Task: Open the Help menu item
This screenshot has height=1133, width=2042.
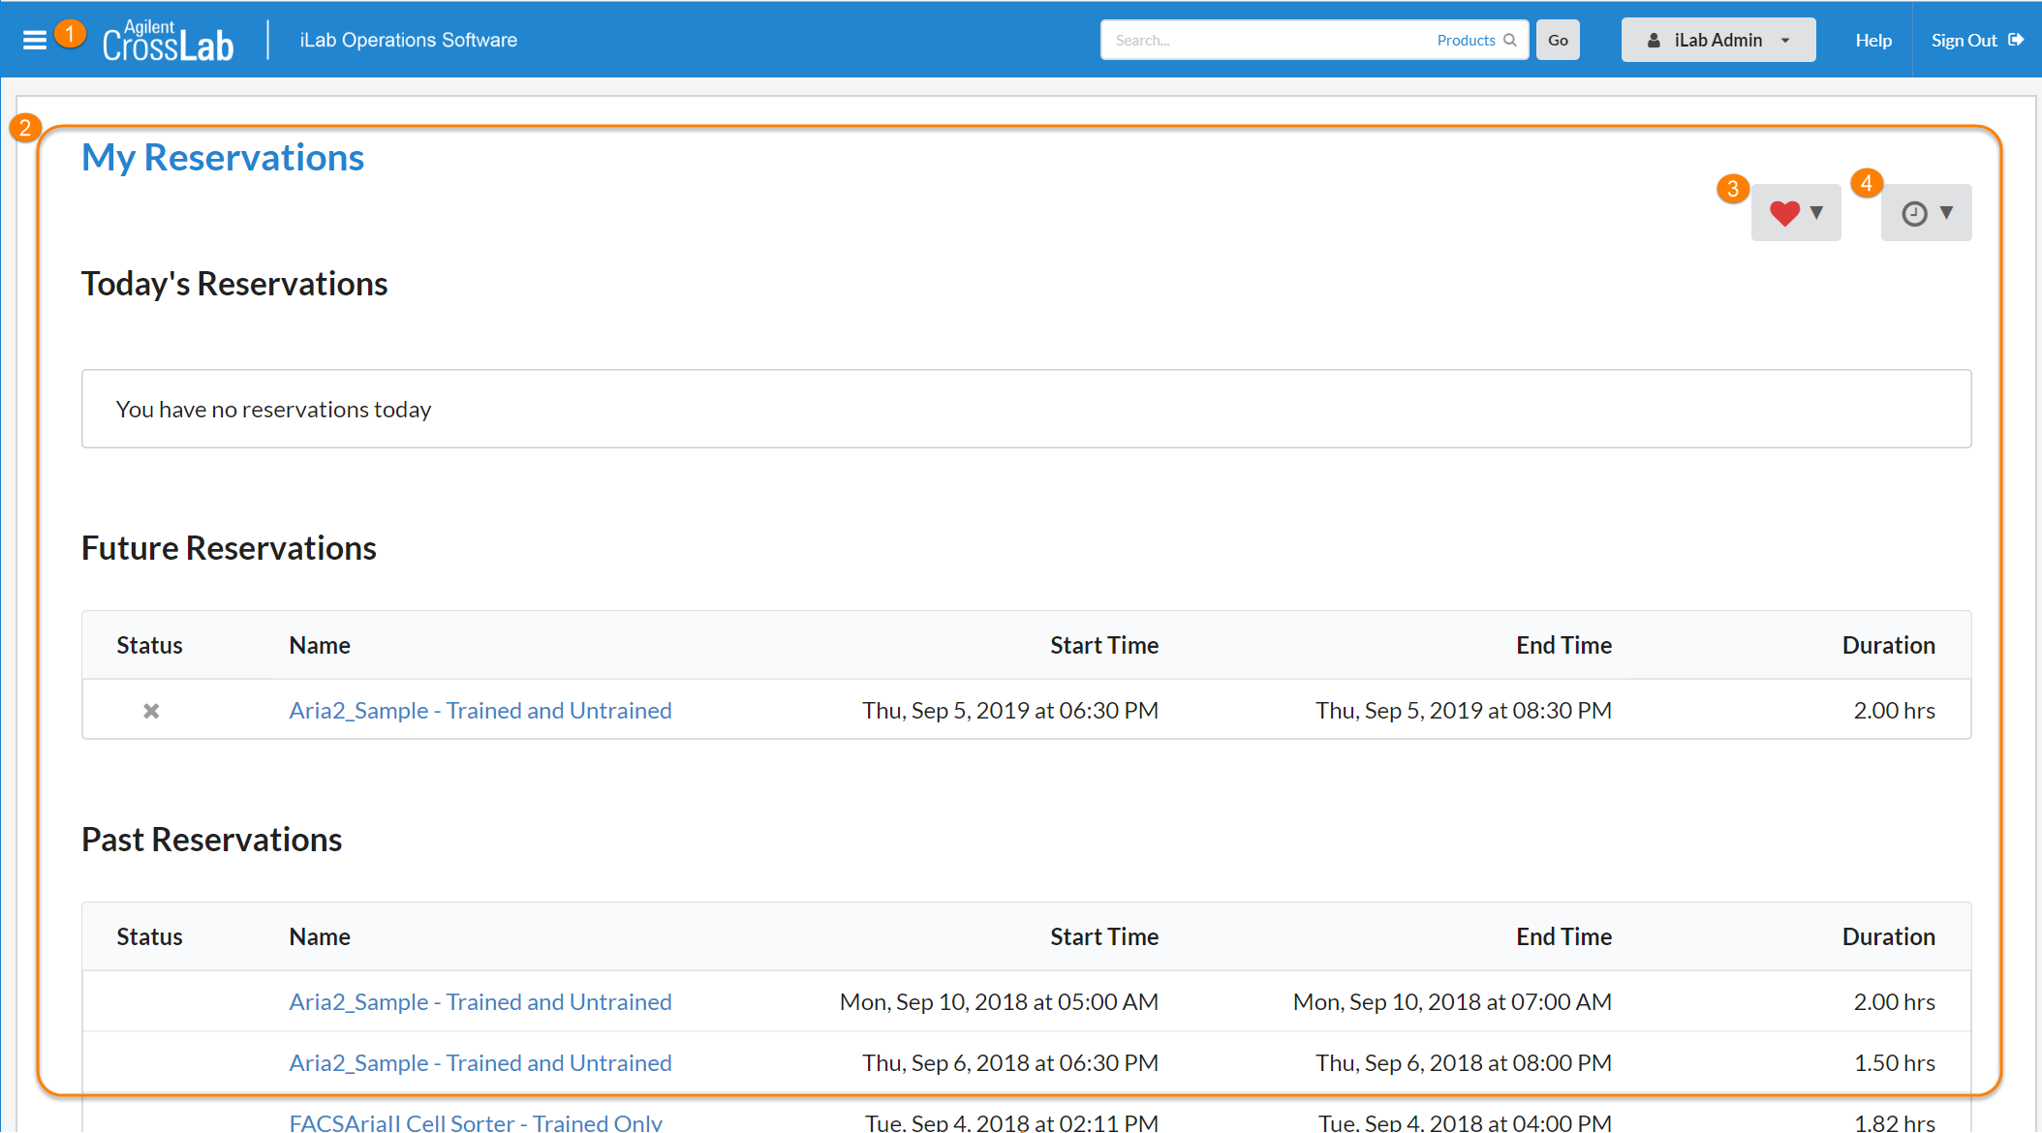Action: pyautogui.click(x=1873, y=41)
